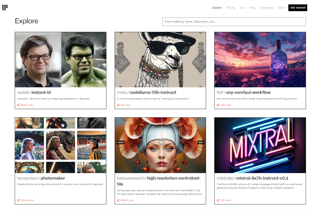The width and height of the screenshot is (322, 221).
Task: View the Changelog
Action: coord(266,8)
